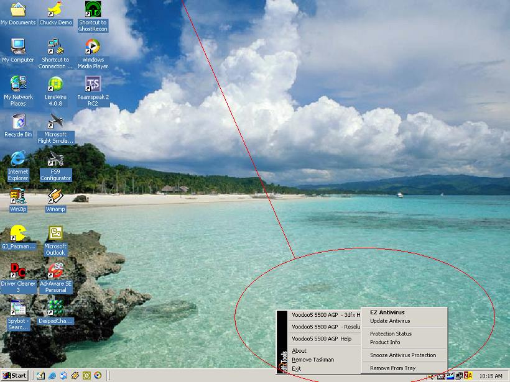Click the ZoneAlarm ZA tray icon

468,376
